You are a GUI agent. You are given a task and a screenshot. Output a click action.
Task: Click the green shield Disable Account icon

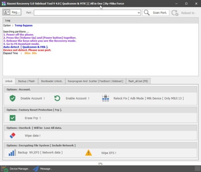(12, 98)
